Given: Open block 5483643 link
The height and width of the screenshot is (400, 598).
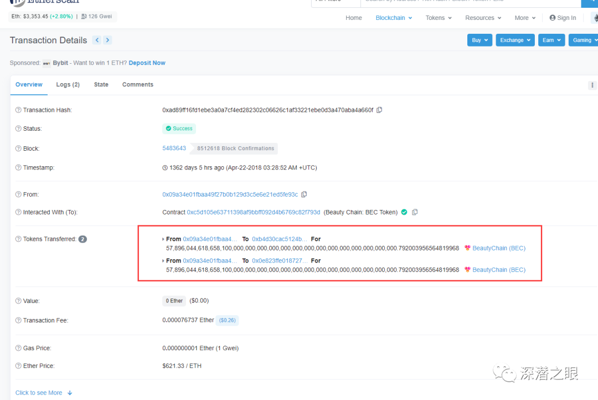Looking at the screenshot, I should (174, 148).
